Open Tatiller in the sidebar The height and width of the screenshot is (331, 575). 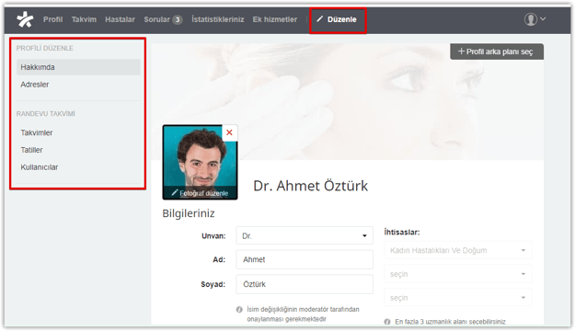coord(31,150)
